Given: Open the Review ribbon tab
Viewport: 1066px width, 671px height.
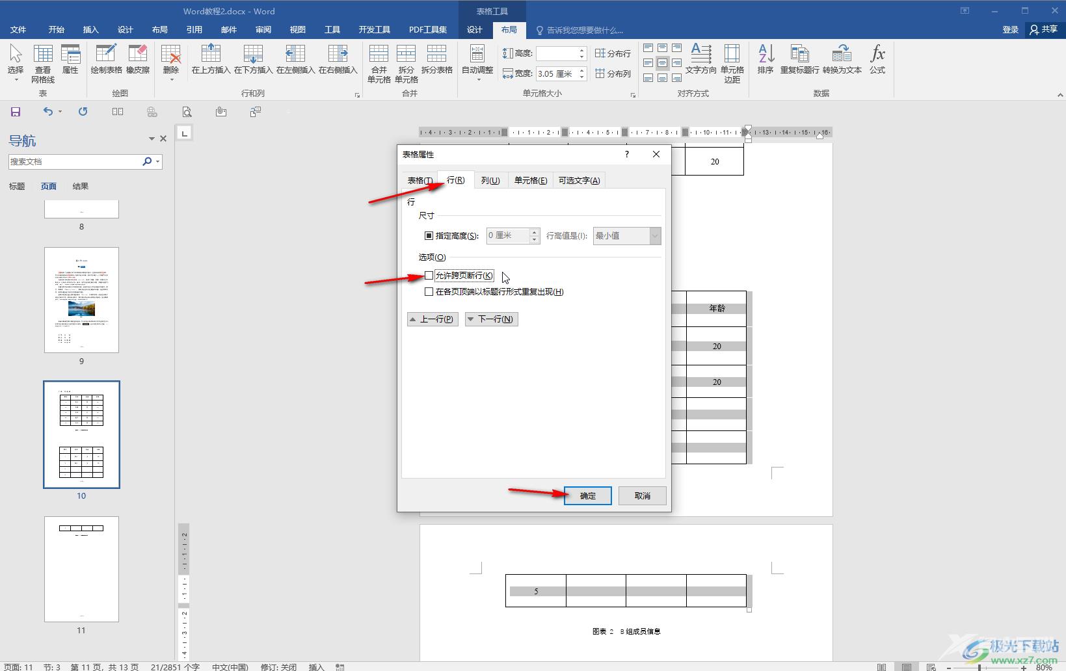Looking at the screenshot, I should [x=263, y=30].
